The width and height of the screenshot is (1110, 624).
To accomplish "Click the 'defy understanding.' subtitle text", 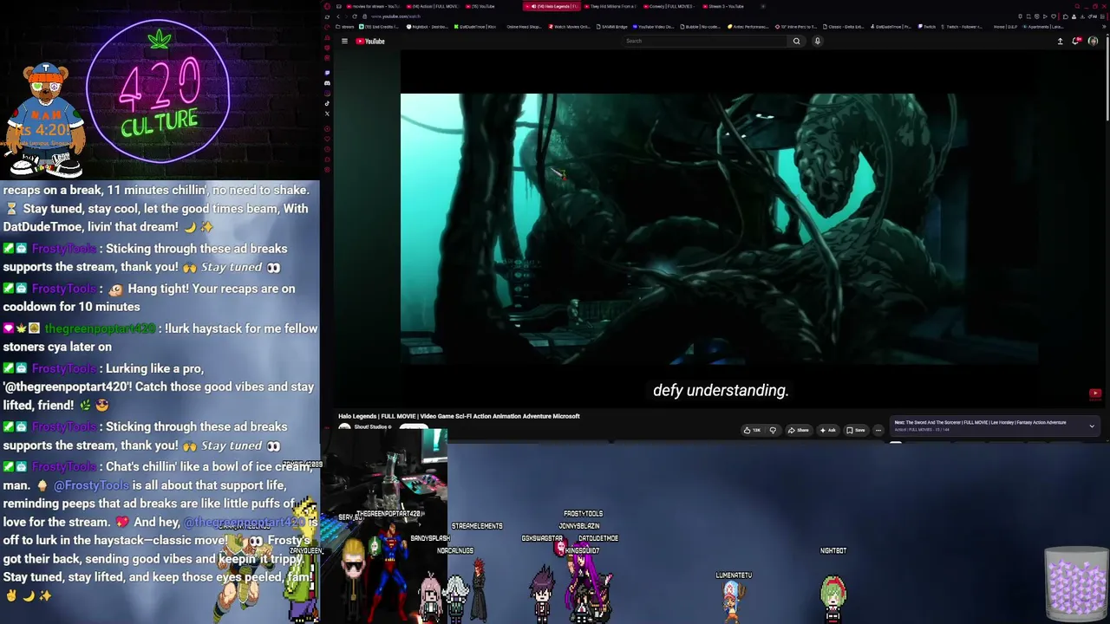I will [x=721, y=391].
